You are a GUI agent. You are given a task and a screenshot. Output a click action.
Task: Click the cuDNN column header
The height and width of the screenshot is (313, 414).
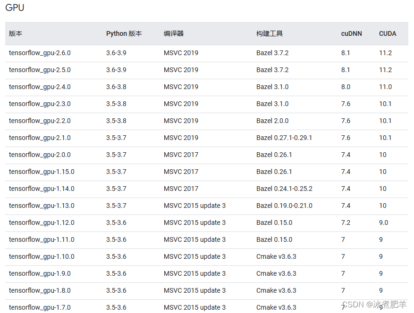click(351, 33)
